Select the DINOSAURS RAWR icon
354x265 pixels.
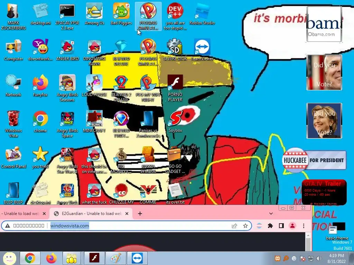coord(94,52)
